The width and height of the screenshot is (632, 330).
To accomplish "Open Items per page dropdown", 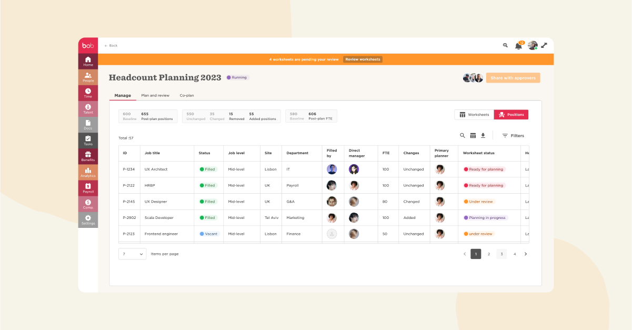I will point(132,254).
